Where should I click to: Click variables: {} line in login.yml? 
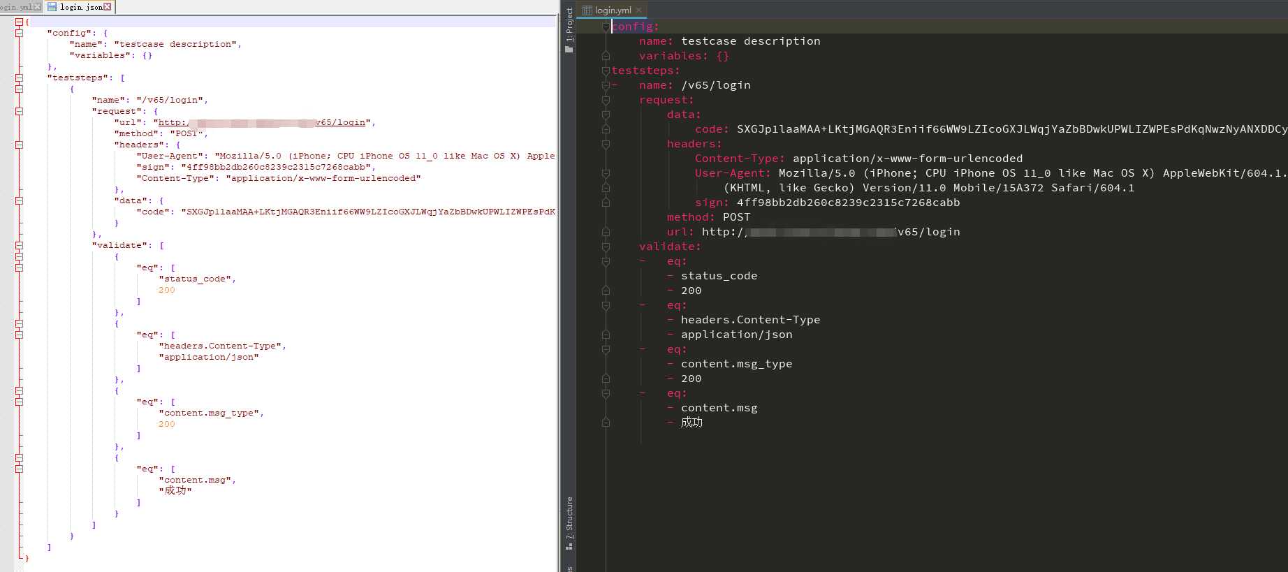(x=684, y=56)
